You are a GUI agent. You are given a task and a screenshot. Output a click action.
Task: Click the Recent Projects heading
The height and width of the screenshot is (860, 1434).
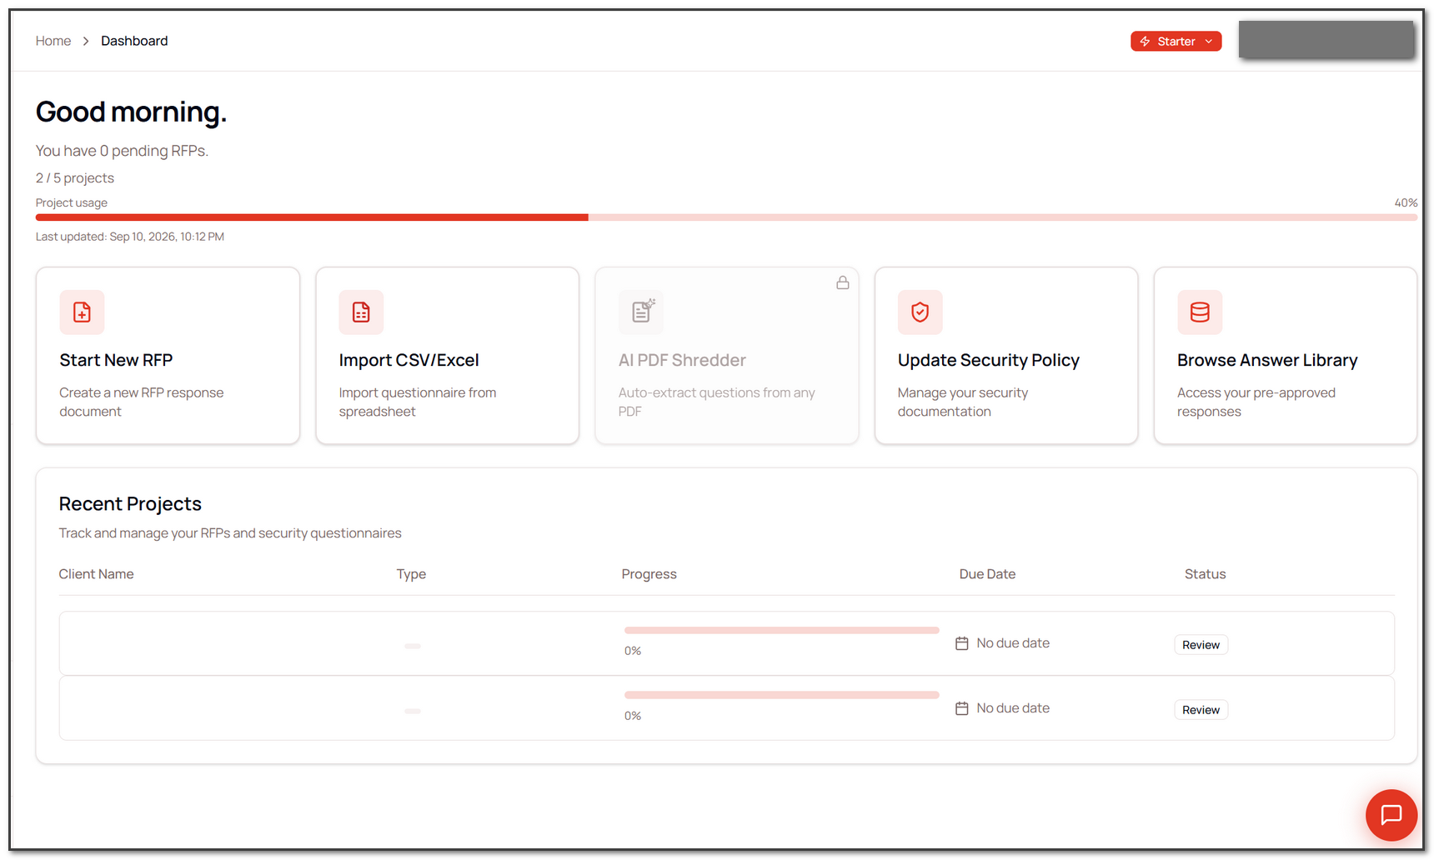[130, 504]
